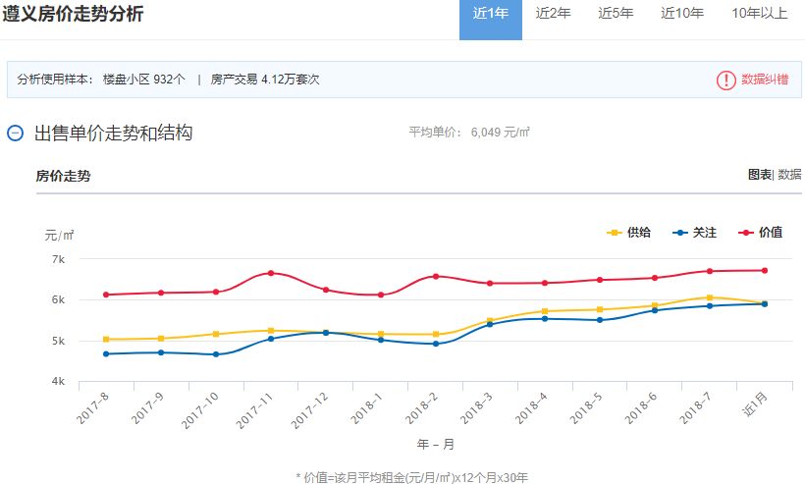Click the 数据纠错 link text

[x=764, y=80]
